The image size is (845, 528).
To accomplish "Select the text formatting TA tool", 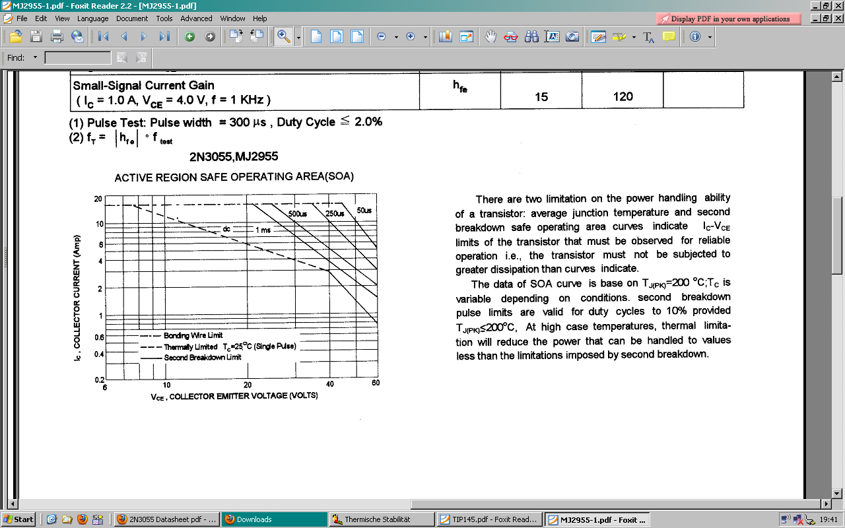I will 648,36.
